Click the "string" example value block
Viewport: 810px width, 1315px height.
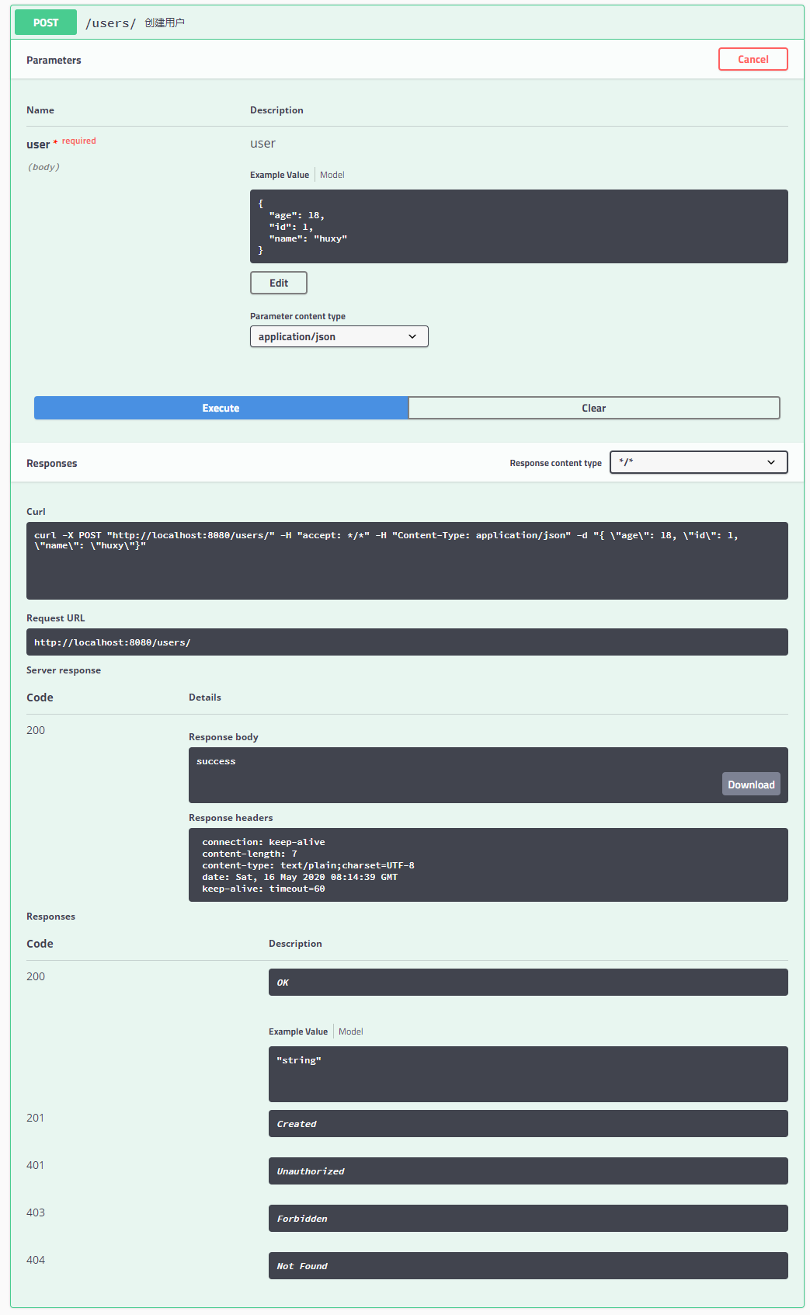(x=528, y=1074)
